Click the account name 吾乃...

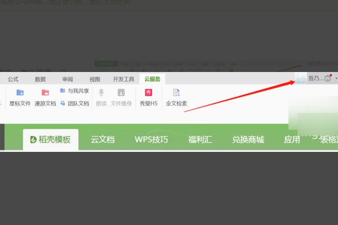(x=315, y=78)
